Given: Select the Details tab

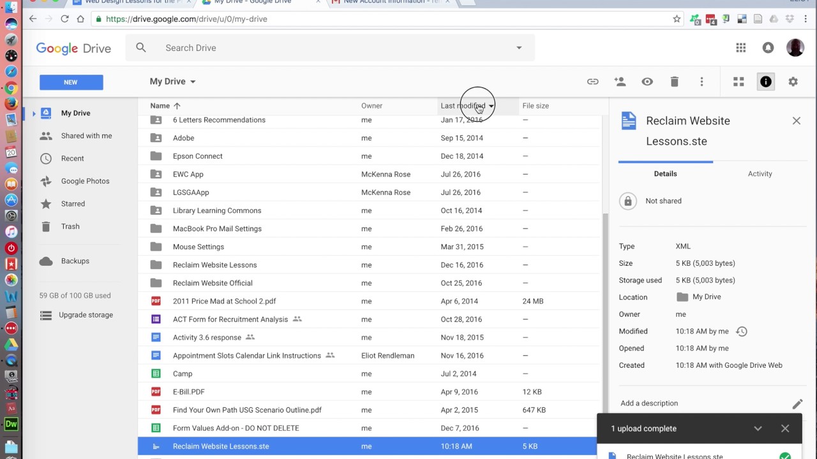Looking at the screenshot, I should [x=665, y=173].
